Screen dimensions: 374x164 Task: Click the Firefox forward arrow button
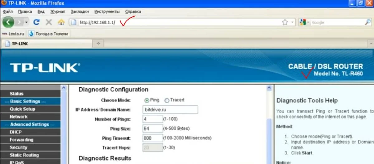[19, 22]
